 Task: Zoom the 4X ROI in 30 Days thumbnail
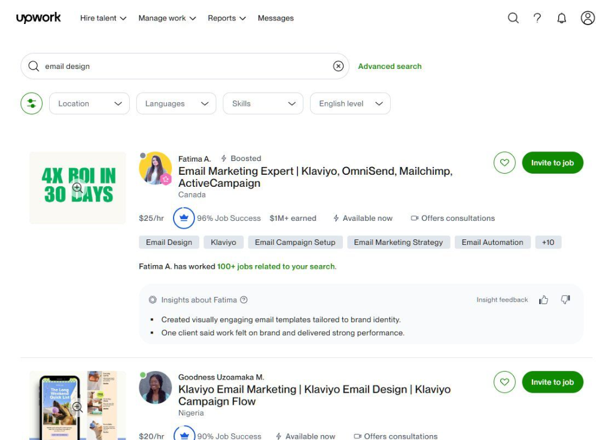[x=78, y=187]
